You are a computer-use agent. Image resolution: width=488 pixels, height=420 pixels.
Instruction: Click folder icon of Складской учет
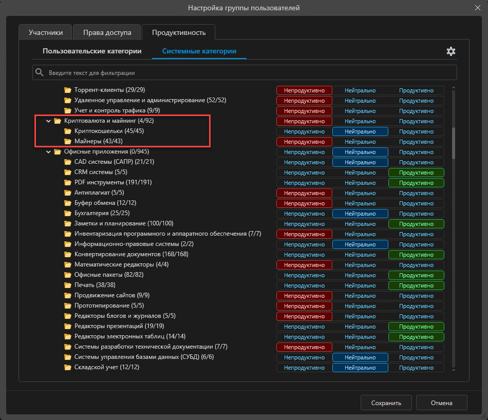[68, 368]
